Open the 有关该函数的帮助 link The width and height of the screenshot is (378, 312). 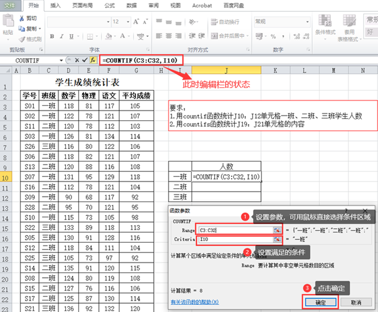pyautogui.click(x=195, y=302)
